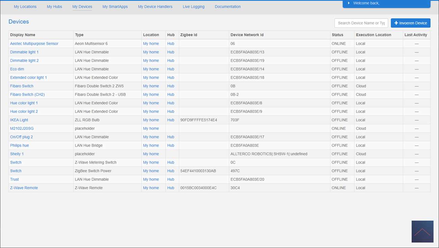
Task: Open My home location for M2102J20SG
Action: pos(151,128)
